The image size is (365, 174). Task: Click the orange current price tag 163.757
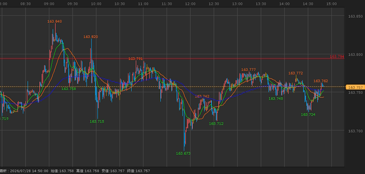coord(355,87)
